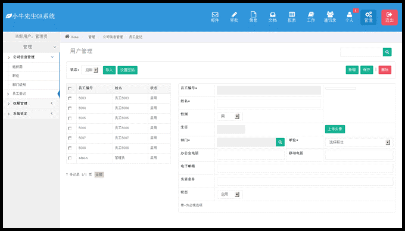Viewport: 405px width, 231px height.
Task: Click the 负责业务 input field
Action: click(305, 181)
